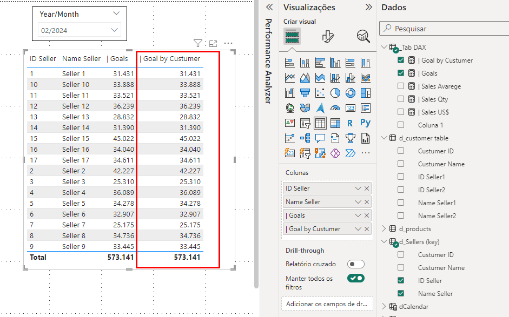Select the stacked bar chart visual
Viewport: 509px width, 317px height.
289,63
